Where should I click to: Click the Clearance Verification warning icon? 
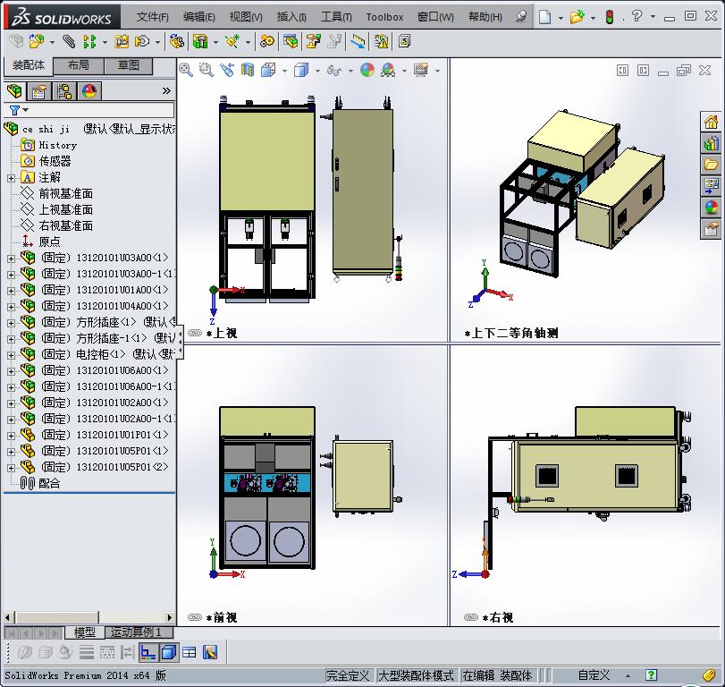(x=382, y=42)
